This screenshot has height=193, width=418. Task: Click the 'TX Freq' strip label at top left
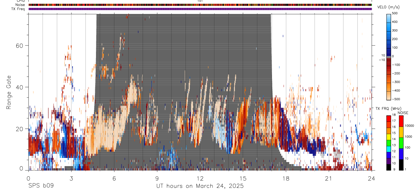18,9
